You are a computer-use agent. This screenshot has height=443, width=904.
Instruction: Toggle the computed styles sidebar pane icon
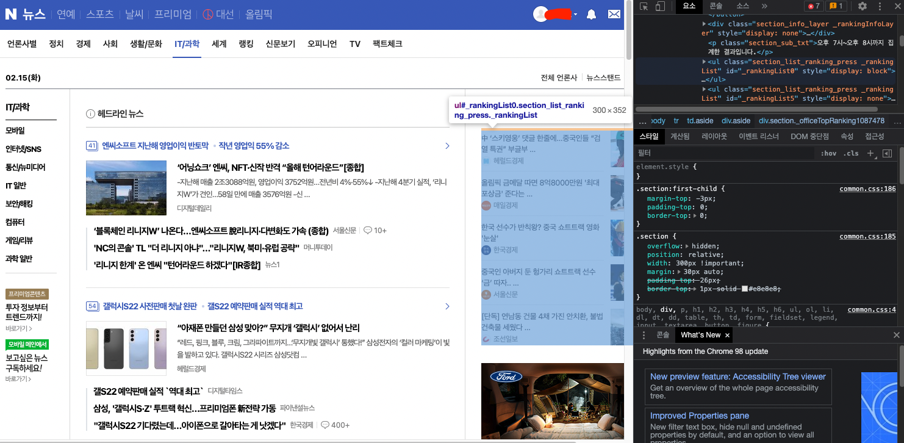[x=888, y=153]
